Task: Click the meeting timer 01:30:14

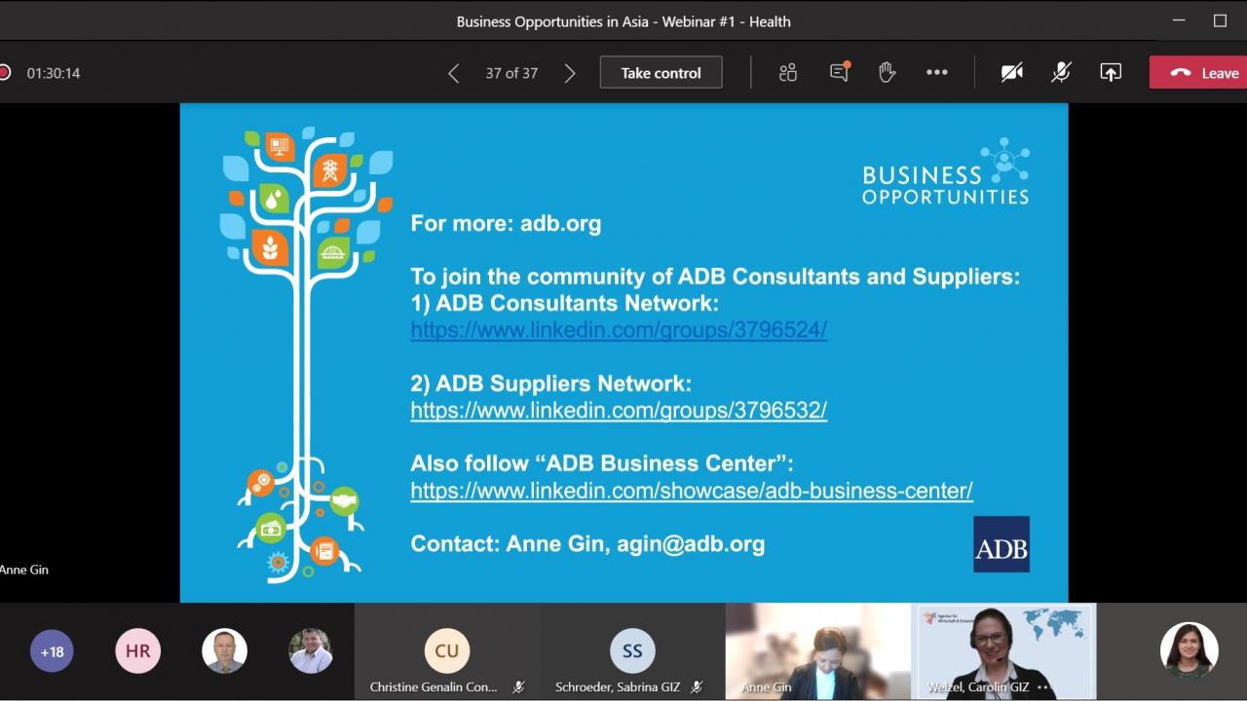Action: (x=54, y=73)
